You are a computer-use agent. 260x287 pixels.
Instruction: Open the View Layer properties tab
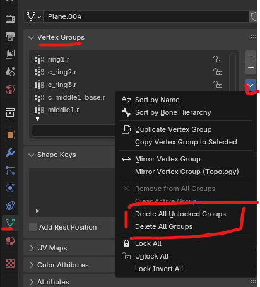(10, 54)
